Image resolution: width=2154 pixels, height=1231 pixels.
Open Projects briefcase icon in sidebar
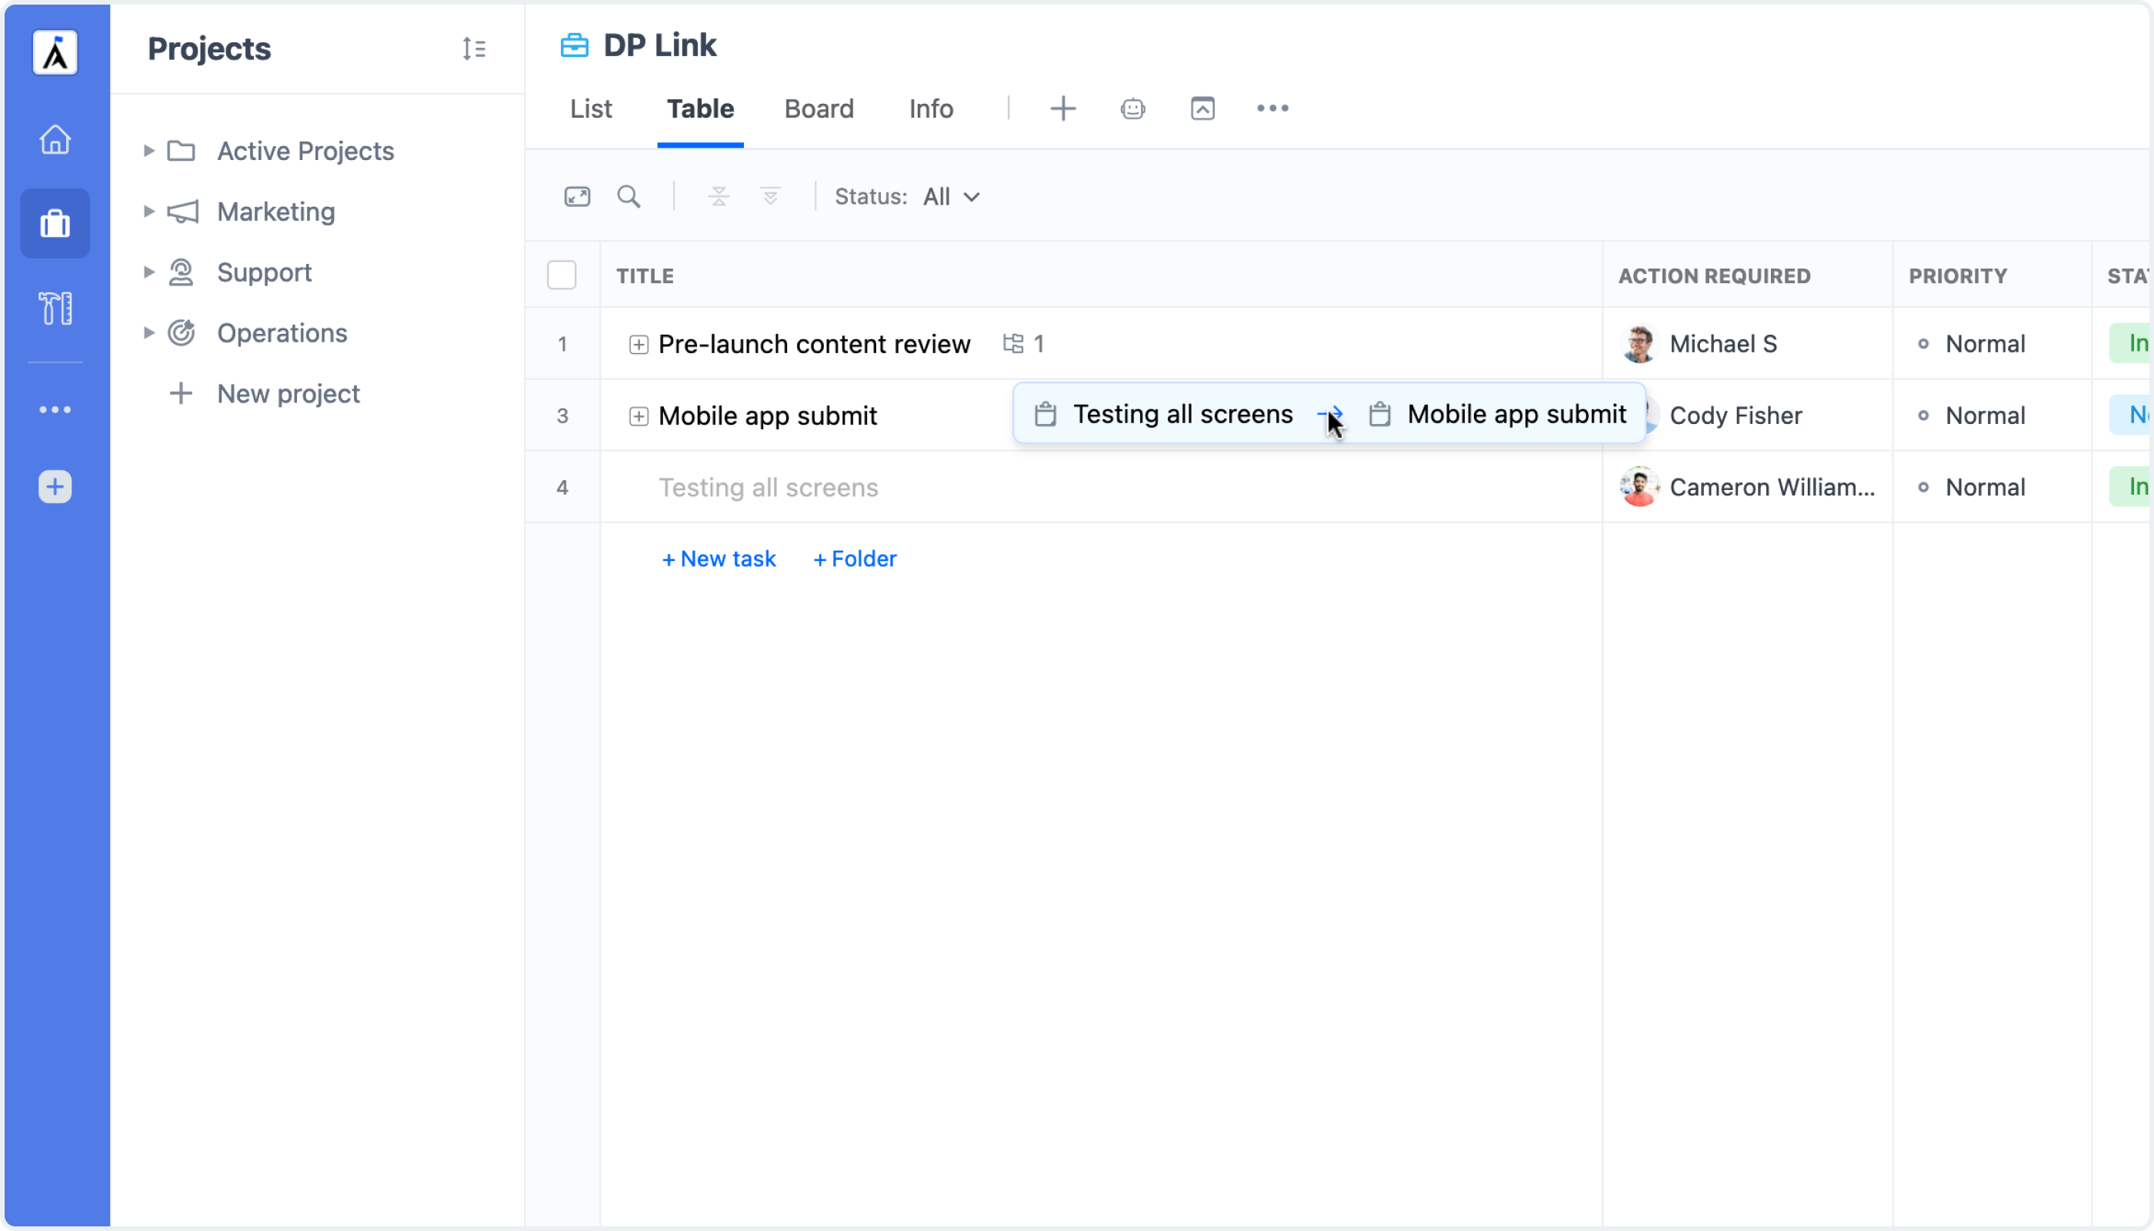(x=55, y=224)
